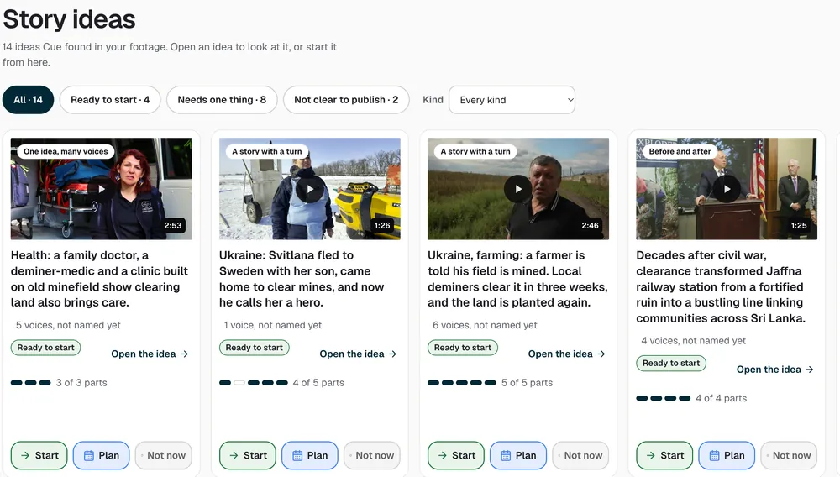Click the 1:26 duration label
The image size is (840, 477).
(x=382, y=225)
